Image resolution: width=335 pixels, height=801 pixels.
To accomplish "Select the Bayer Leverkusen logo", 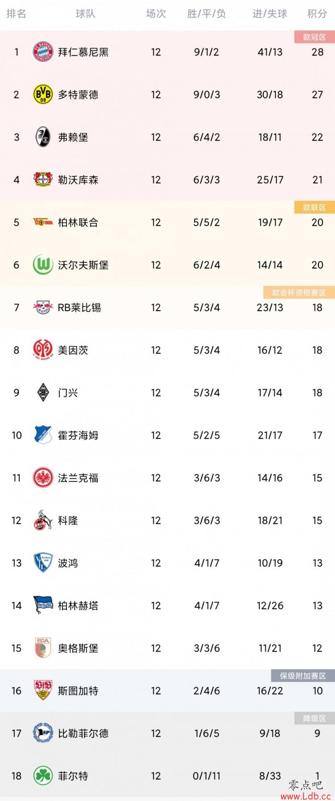I will 43,180.
